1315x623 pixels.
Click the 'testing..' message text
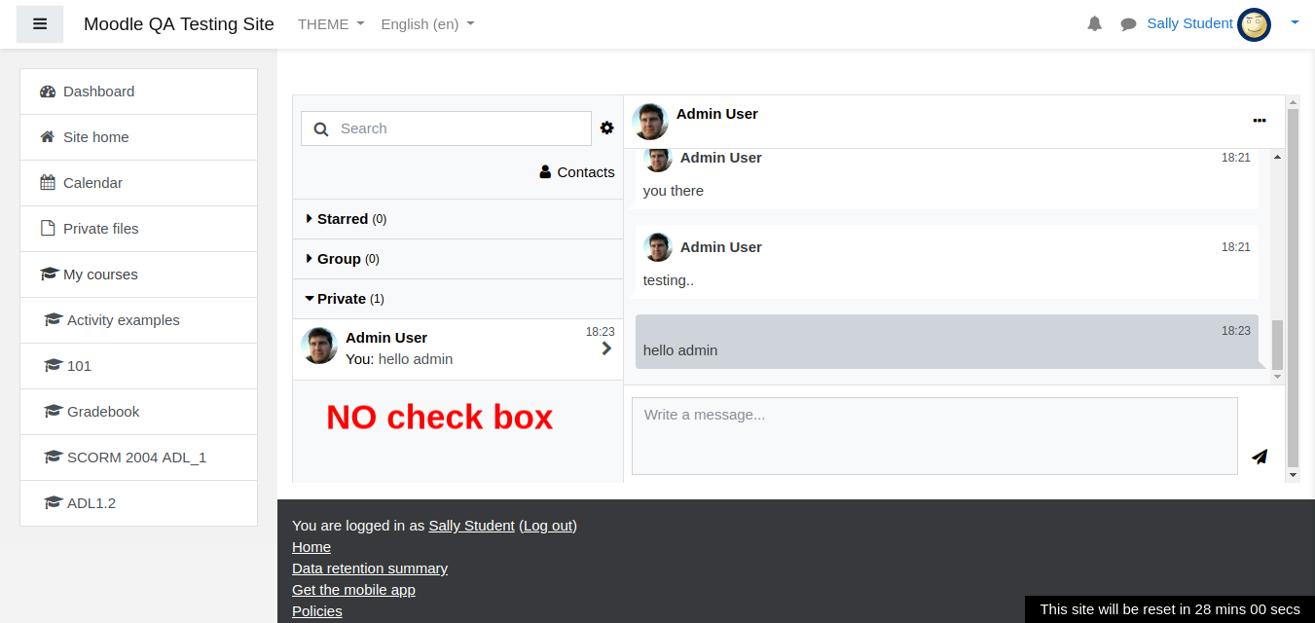[669, 280]
